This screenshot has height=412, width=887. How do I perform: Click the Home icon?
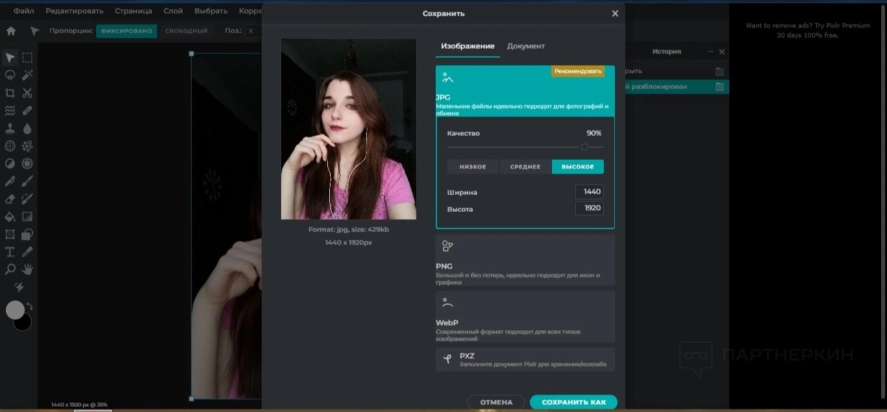[11, 31]
